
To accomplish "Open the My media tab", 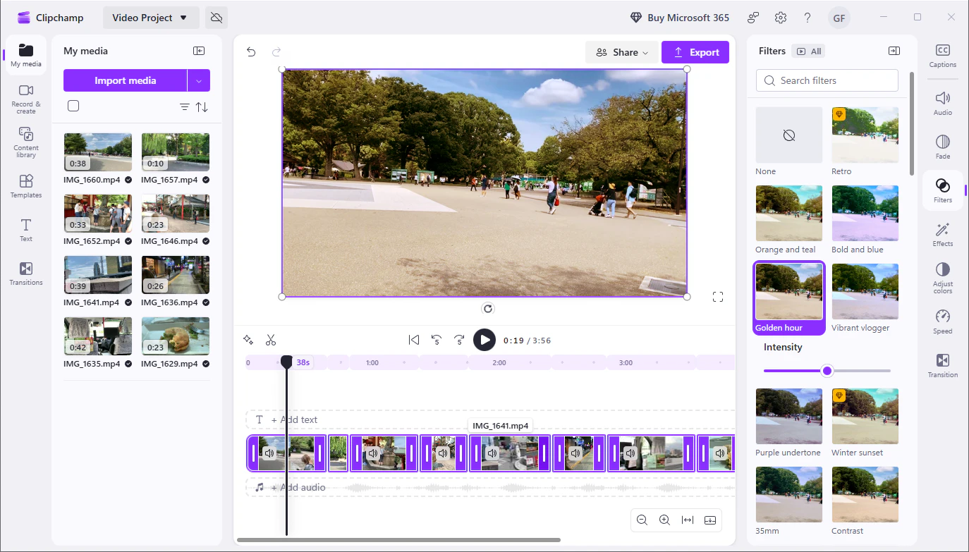I will (25, 54).
